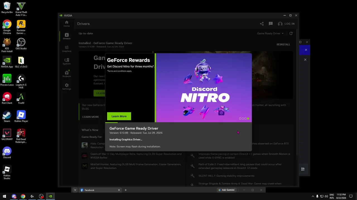Click the 'Terms and conditions apply' text

119,71
